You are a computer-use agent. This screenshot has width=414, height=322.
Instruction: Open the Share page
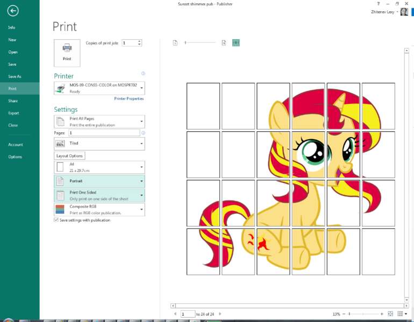pyautogui.click(x=13, y=101)
